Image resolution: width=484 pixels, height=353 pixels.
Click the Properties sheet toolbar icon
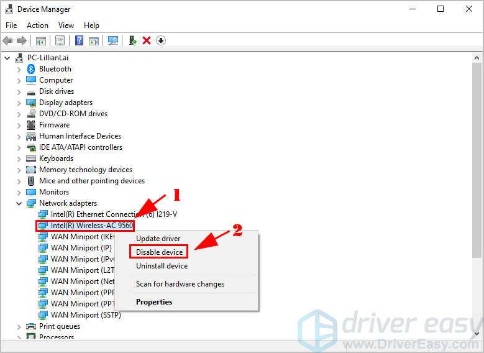pyautogui.click(x=60, y=40)
